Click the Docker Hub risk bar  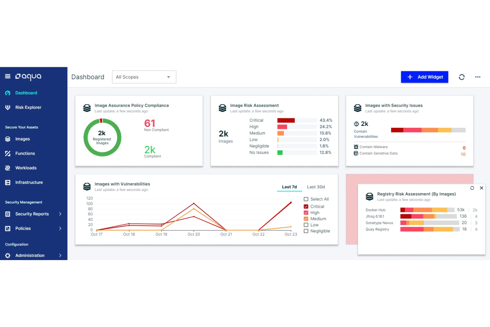tap(427, 210)
